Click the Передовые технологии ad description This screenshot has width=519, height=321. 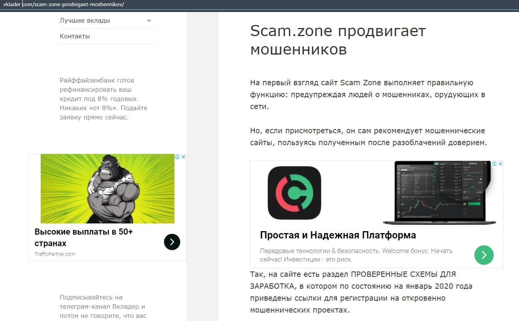pos(356,255)
